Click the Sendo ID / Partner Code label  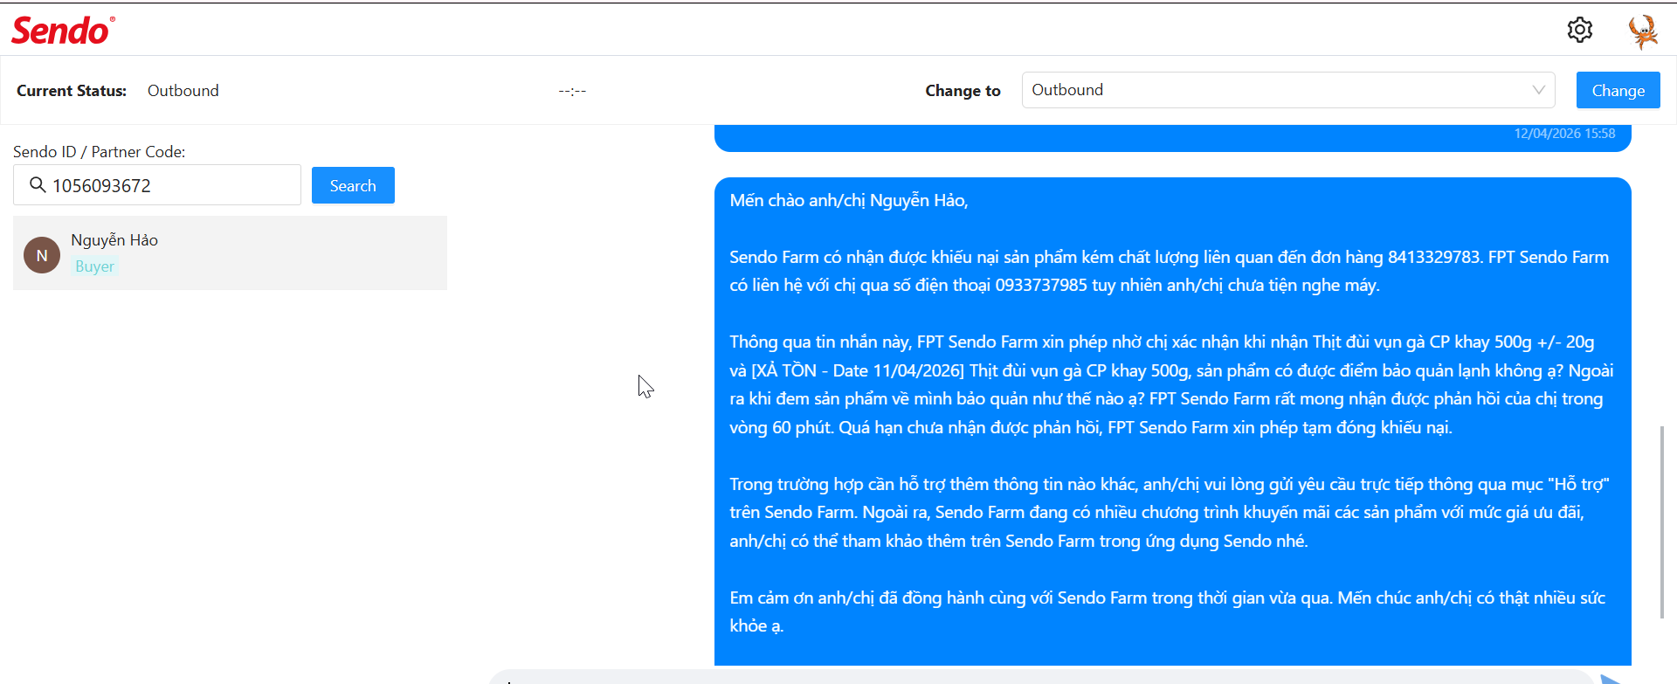99,152
